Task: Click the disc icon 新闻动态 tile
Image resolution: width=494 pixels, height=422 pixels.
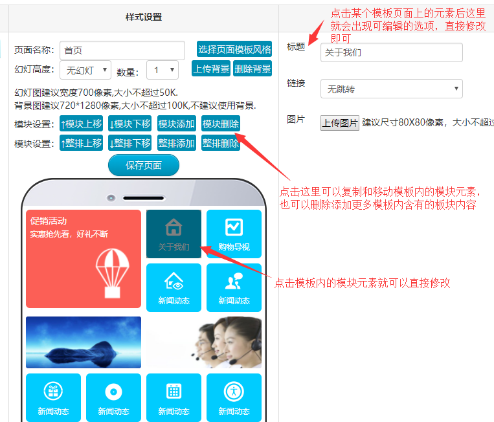Action: (113, 397)
